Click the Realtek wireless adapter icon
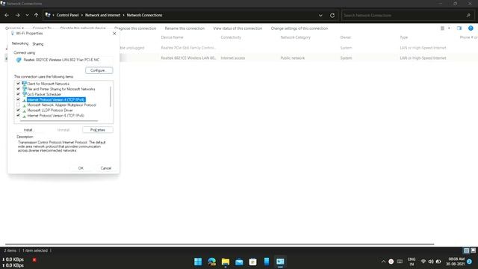 point(19,60)
